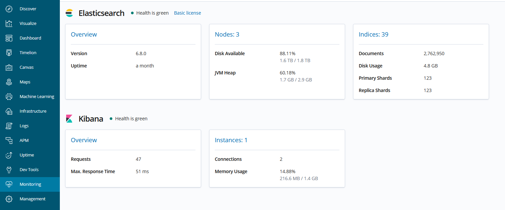This screenshot has width=505, height=210.
Task: Click the APM icon
Action: (x=9, y=141)
